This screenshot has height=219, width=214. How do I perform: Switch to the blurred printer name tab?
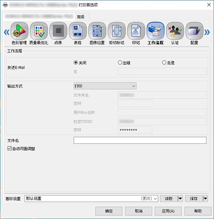point(39,17)
